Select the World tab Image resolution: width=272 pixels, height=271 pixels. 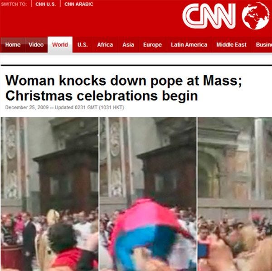tap(60, 45)
